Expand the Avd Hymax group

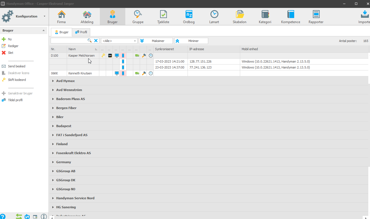pos(53,81)
